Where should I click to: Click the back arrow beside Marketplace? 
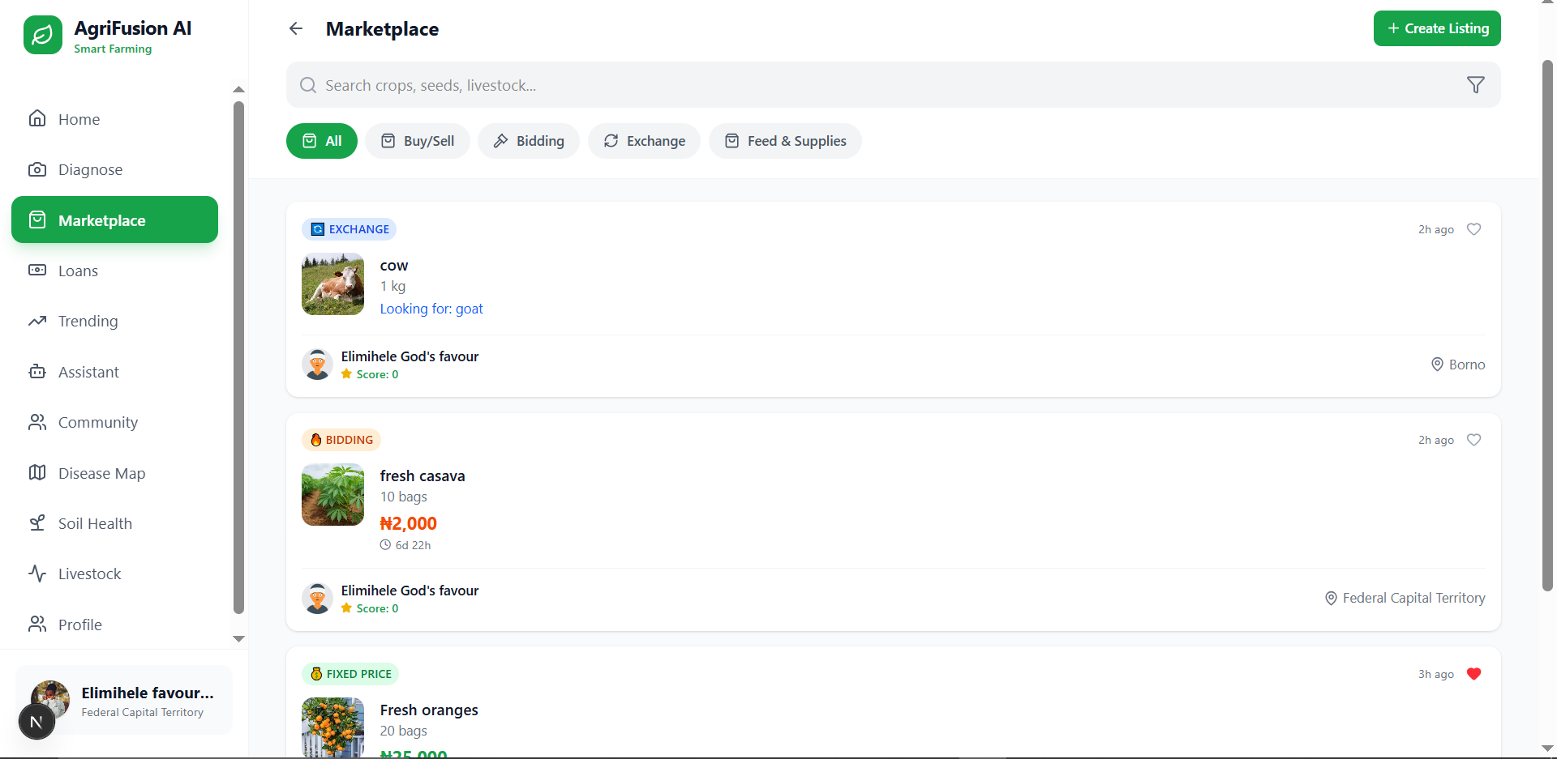pyautogui.click(x=296, y=29)
